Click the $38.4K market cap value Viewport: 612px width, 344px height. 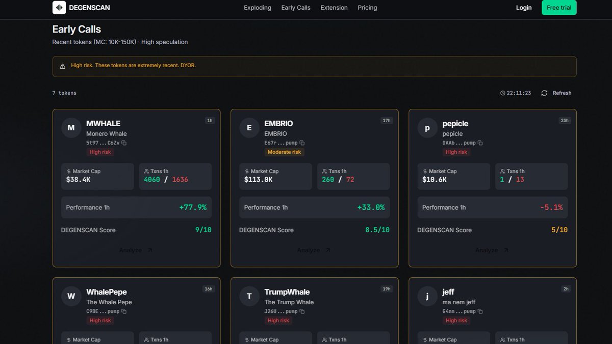click(79, 180)
